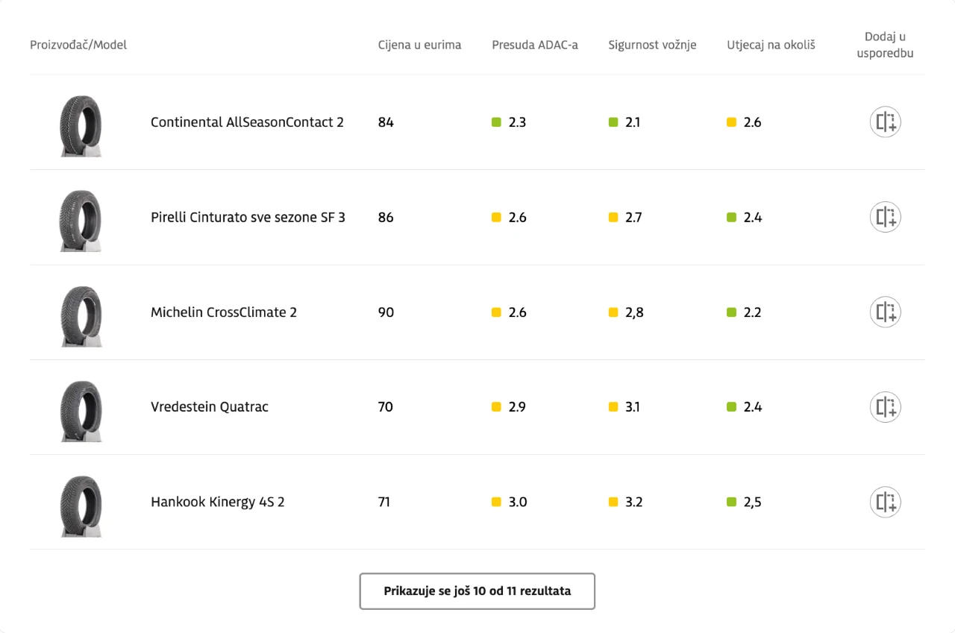Screen dimensions: 955x633
Task: Open Continental tire thumbnail image
Action: (81, 125)
